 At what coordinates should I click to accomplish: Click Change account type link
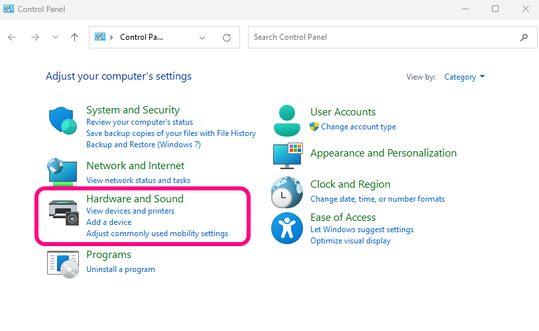tap(359, 127)
